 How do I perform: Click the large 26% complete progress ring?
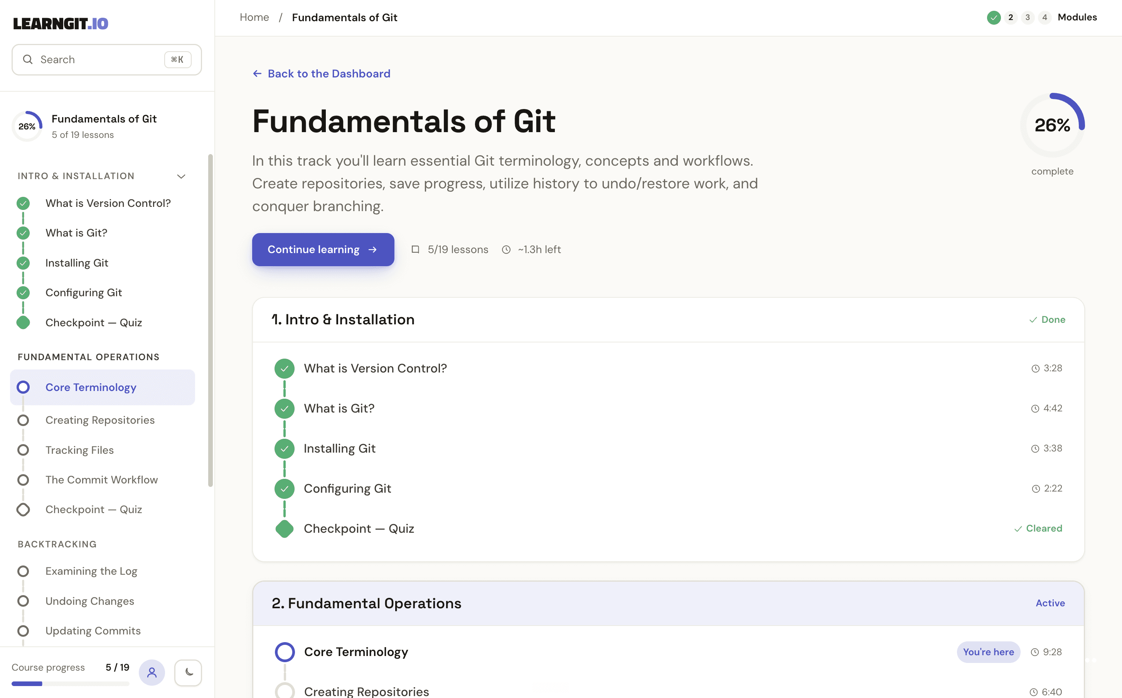point(1052,125)
